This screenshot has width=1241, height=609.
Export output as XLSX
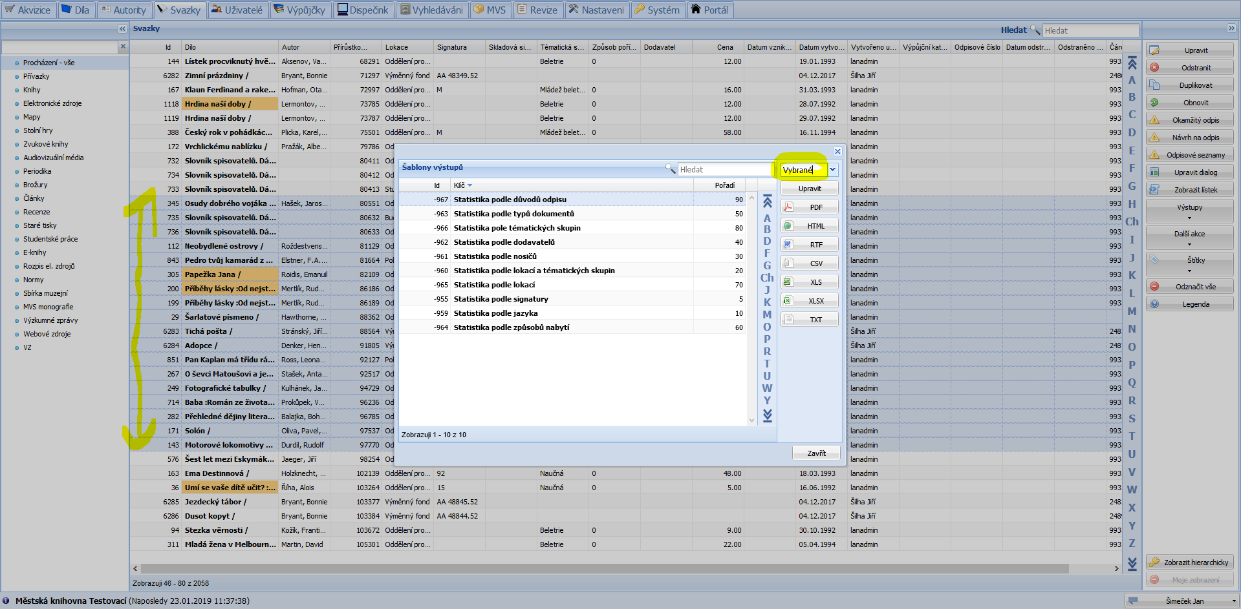pyautogui.click(x=810, y=301)
